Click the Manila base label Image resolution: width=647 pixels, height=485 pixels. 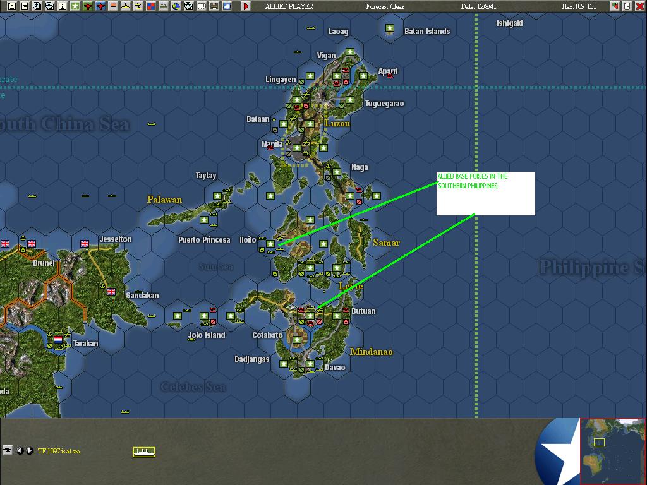click(x=272, y=143)
